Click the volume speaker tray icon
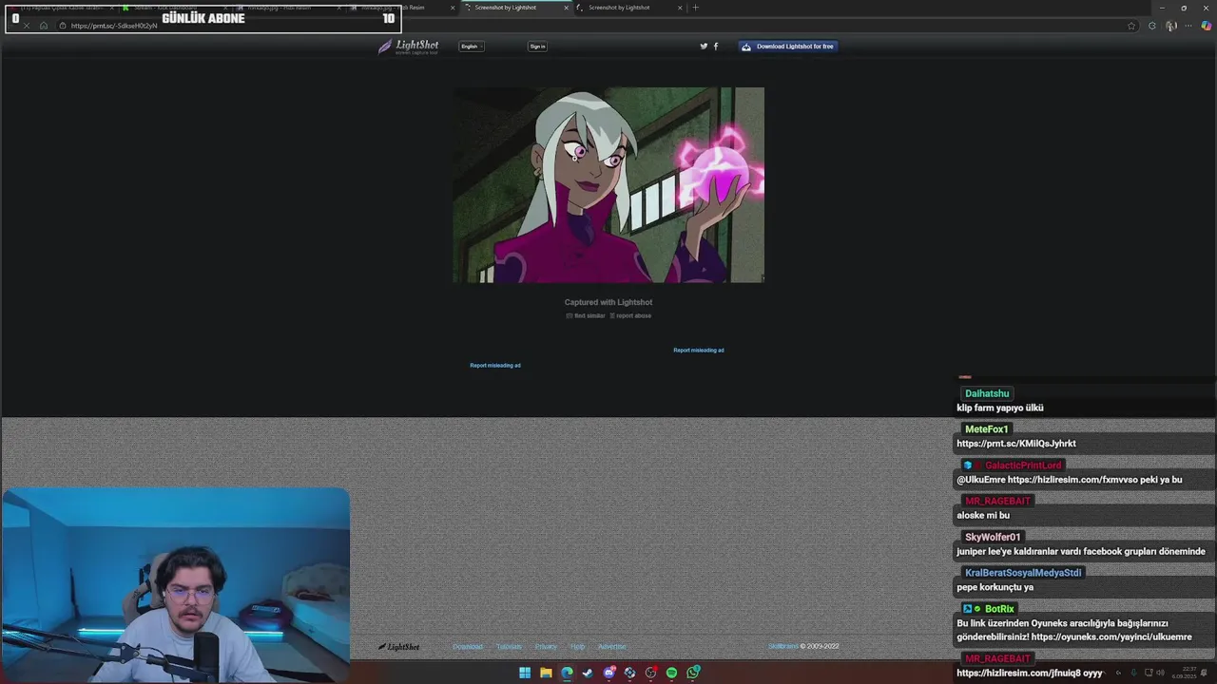1217x684 pixels. point(1160,673)
